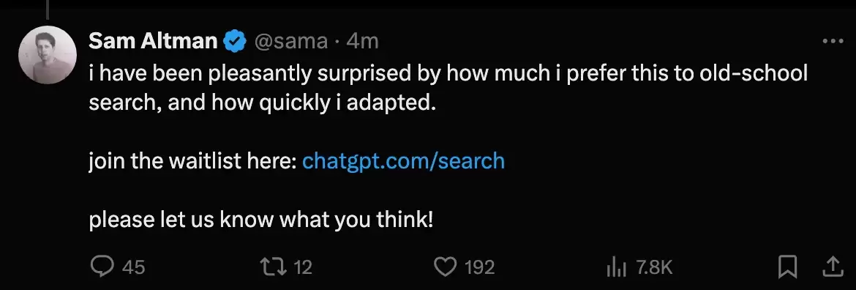Open view analytics bar chart icon
Screen dimensions: 856x290
coord(617,267)
